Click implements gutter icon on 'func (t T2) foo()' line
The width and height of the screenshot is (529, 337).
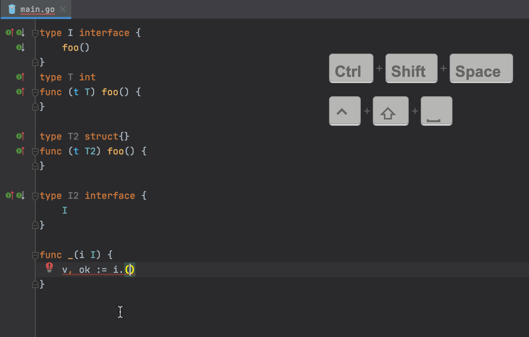pos(20,151)
